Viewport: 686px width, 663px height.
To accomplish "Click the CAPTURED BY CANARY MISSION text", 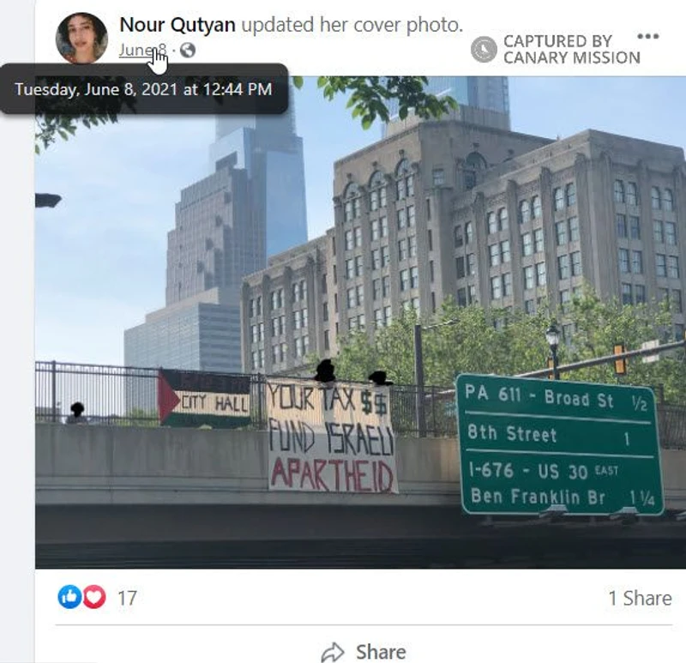I will click(571, 50).
